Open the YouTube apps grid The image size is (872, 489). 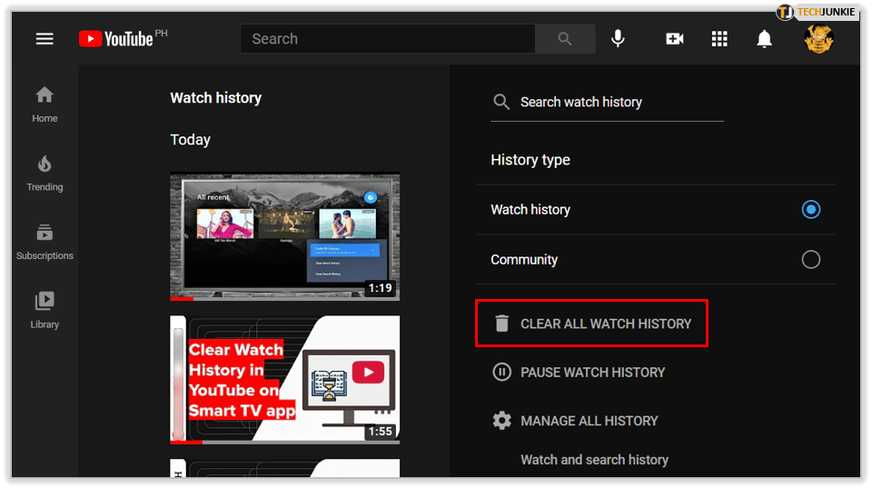tap(719, 39)
